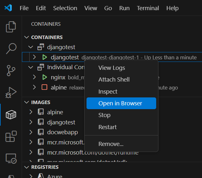202x178 pixels.
Task: Open the Explorer view in activity bar
Action: point(11,27)
